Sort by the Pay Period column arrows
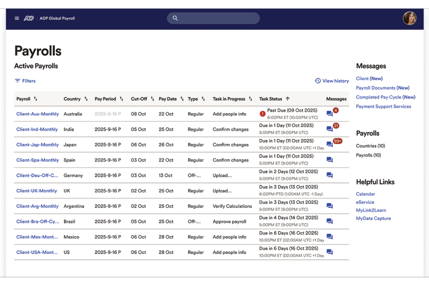This screenshot has height=286, width=429. (x=121, y=99)
